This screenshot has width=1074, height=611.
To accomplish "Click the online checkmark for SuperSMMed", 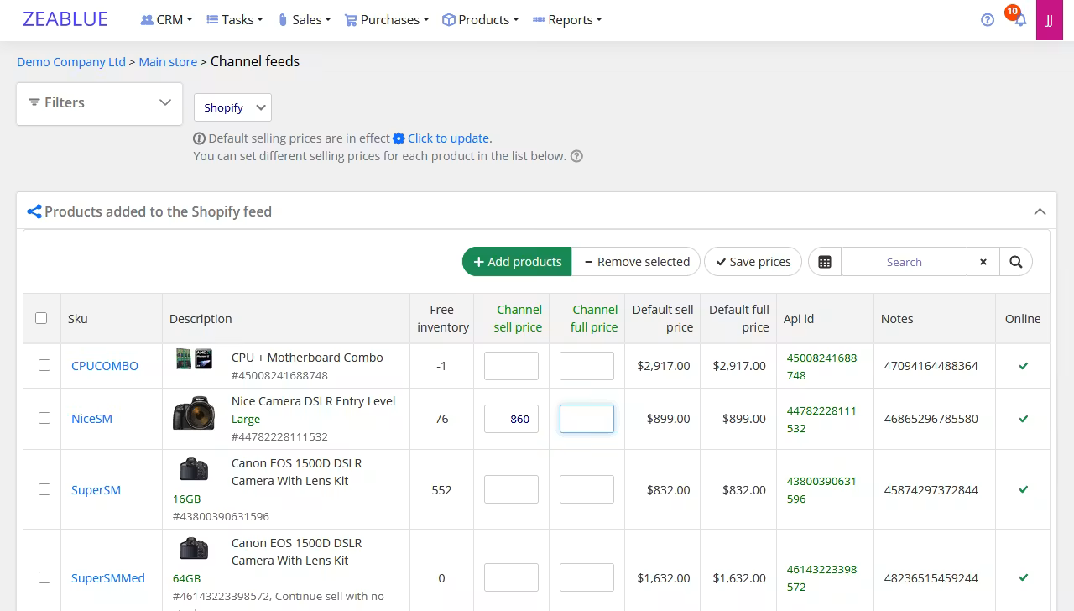I will [1023, 577].
